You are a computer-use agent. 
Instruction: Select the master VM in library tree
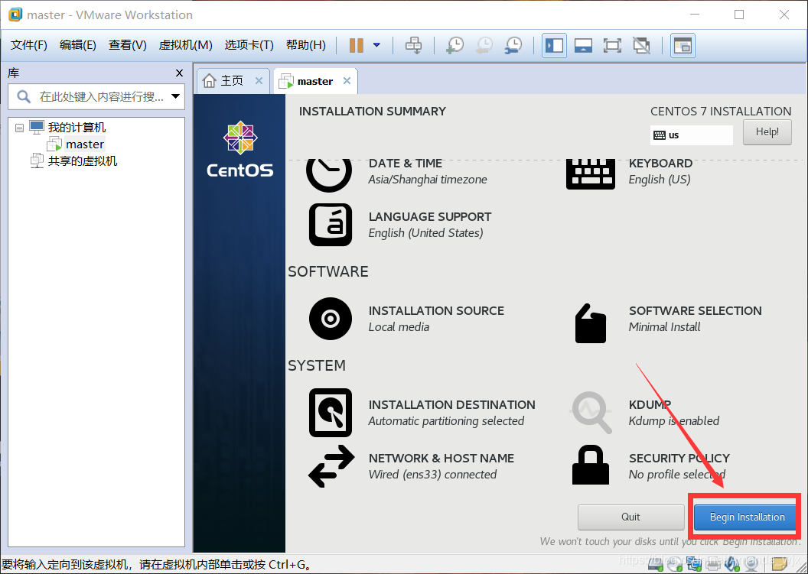85,144
